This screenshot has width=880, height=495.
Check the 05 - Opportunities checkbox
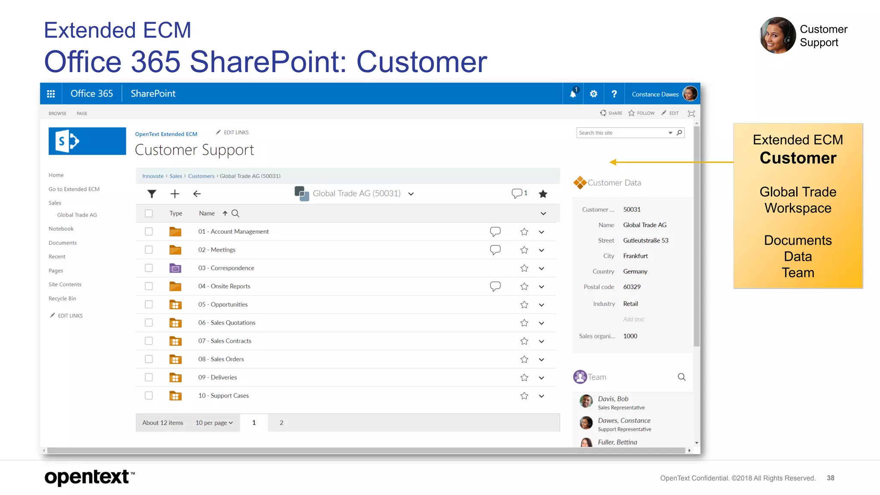tap(149, 304)
